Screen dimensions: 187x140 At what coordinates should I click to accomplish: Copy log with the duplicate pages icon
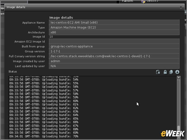point(171,72)
